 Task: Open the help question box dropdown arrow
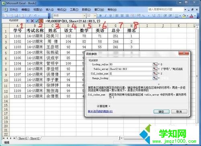[x=185, y=10]
